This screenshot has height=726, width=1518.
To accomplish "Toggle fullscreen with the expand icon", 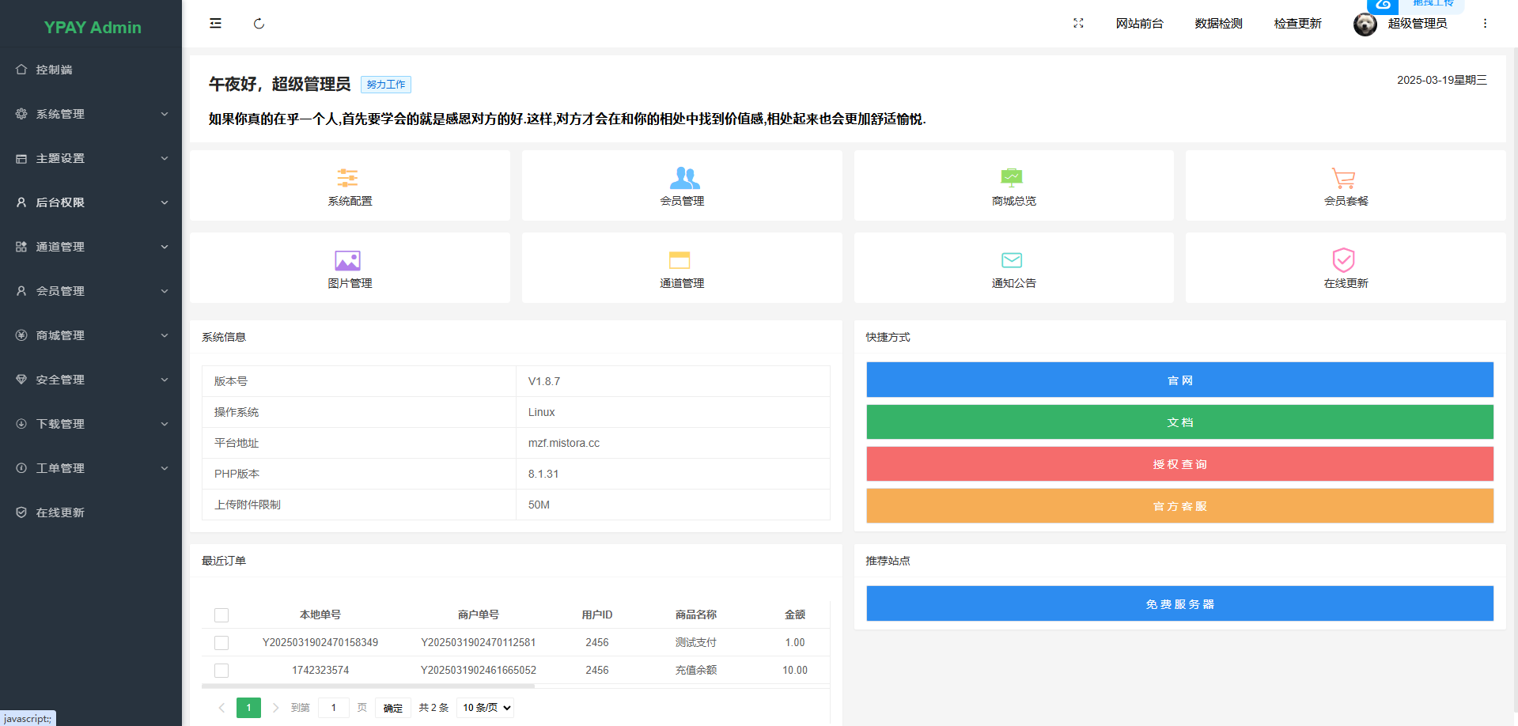I will point(1077,23).
